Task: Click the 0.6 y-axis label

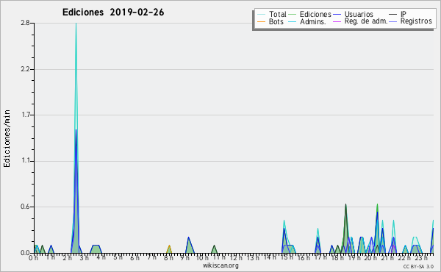Action: (25, 207)
